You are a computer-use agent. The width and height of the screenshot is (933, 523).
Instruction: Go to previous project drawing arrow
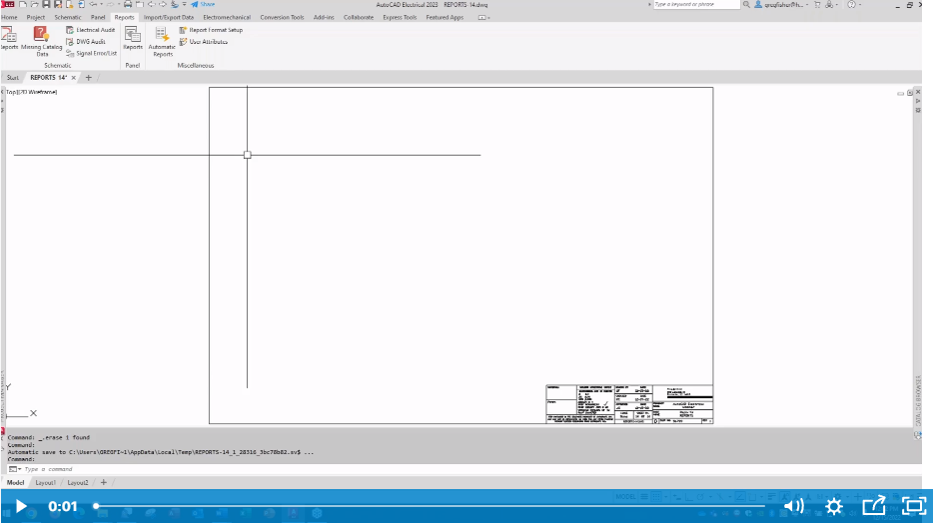pyautogui.click(x=151, y=4)
